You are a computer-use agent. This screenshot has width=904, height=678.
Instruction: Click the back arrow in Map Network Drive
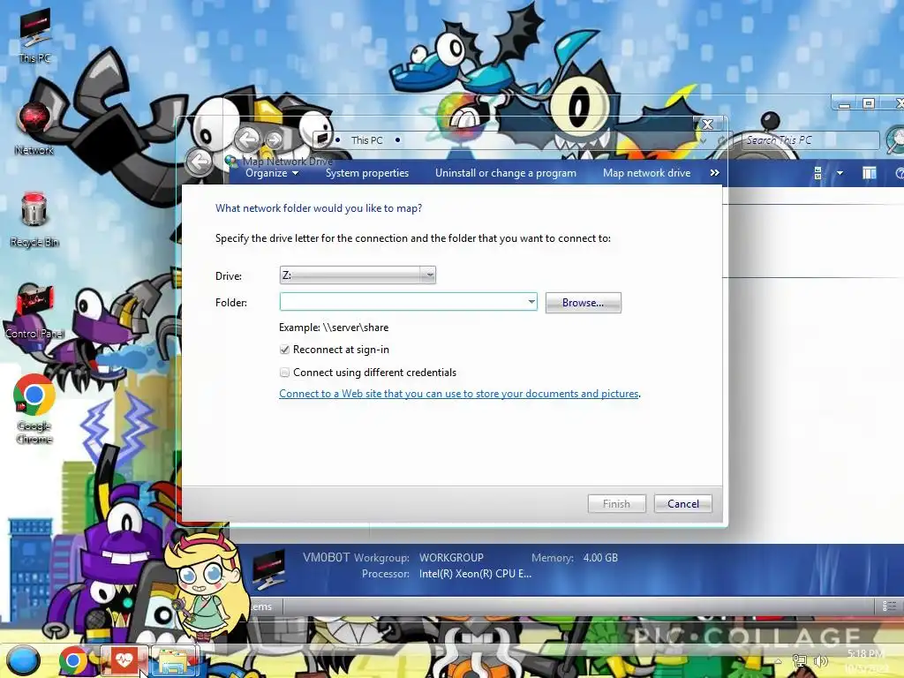[x=200, y=162]
